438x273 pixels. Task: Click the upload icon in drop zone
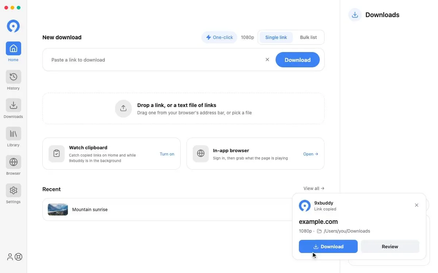(123, 108)
